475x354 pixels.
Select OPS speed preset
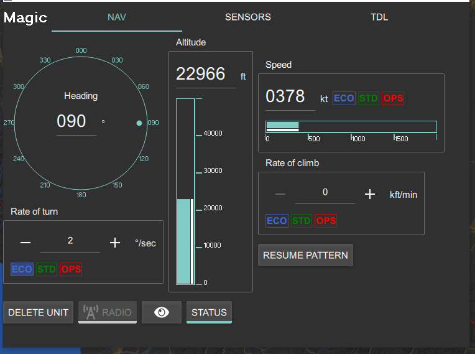coord(393,98)
